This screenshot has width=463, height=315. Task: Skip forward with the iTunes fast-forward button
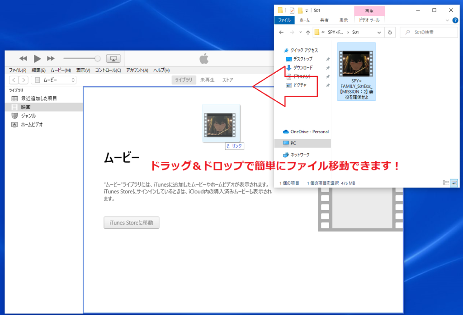point(51,58)
